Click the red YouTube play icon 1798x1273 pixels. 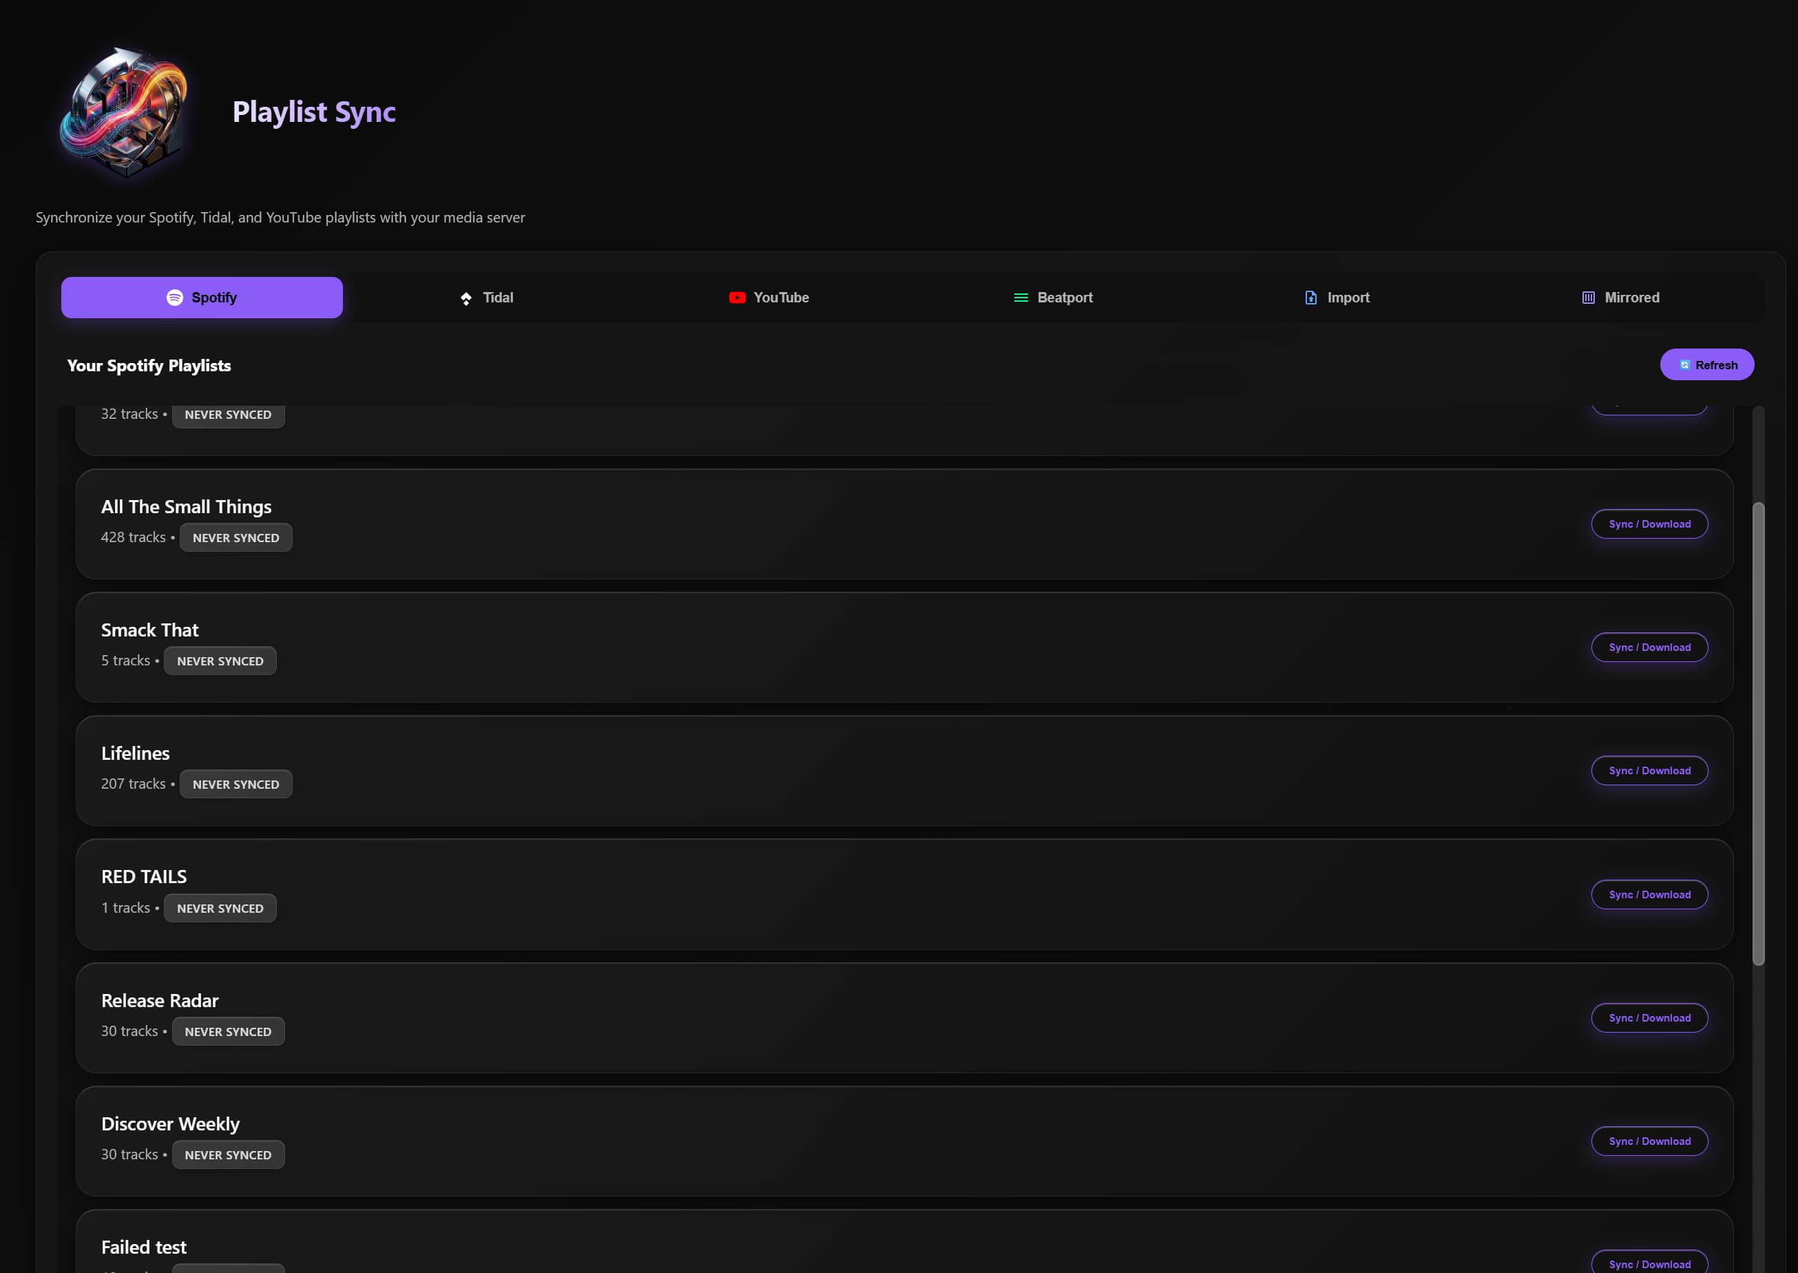(x=736, y=298)
